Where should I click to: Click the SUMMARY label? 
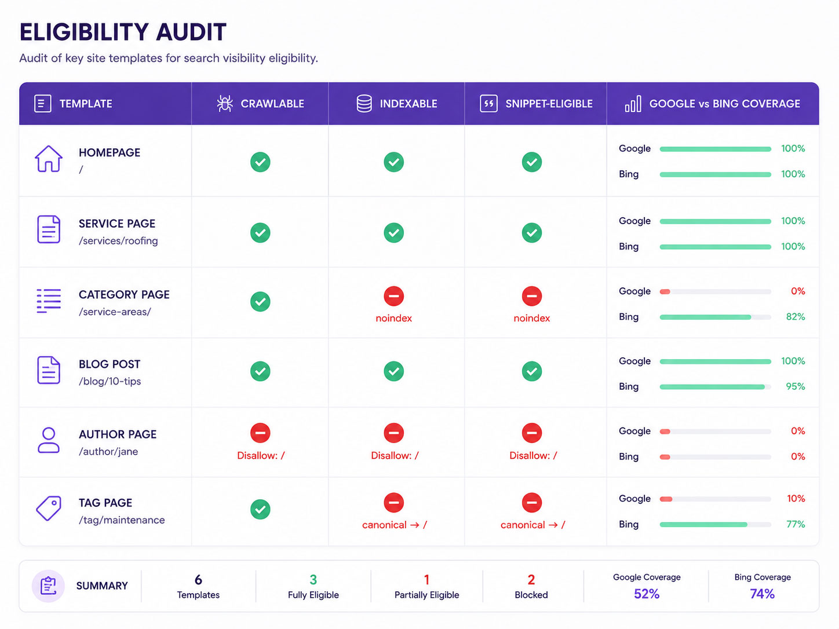[x=102, y=586]
